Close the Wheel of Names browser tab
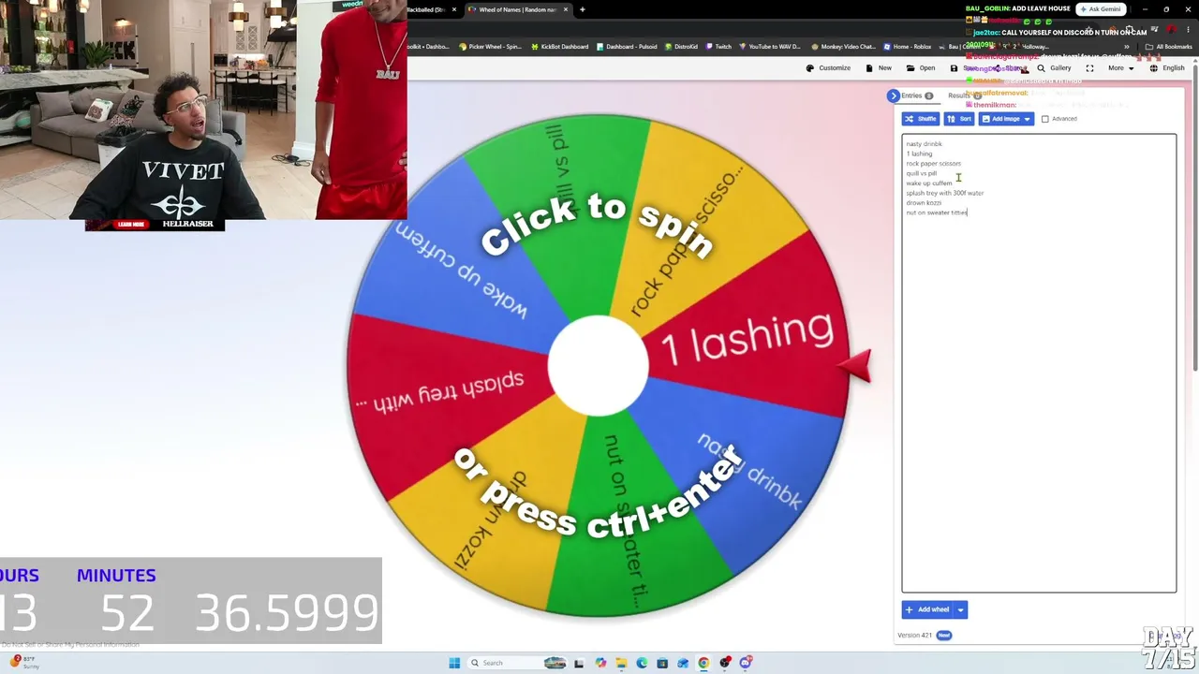The width and height of the screenshot is (1199, 674). point(565,9)
